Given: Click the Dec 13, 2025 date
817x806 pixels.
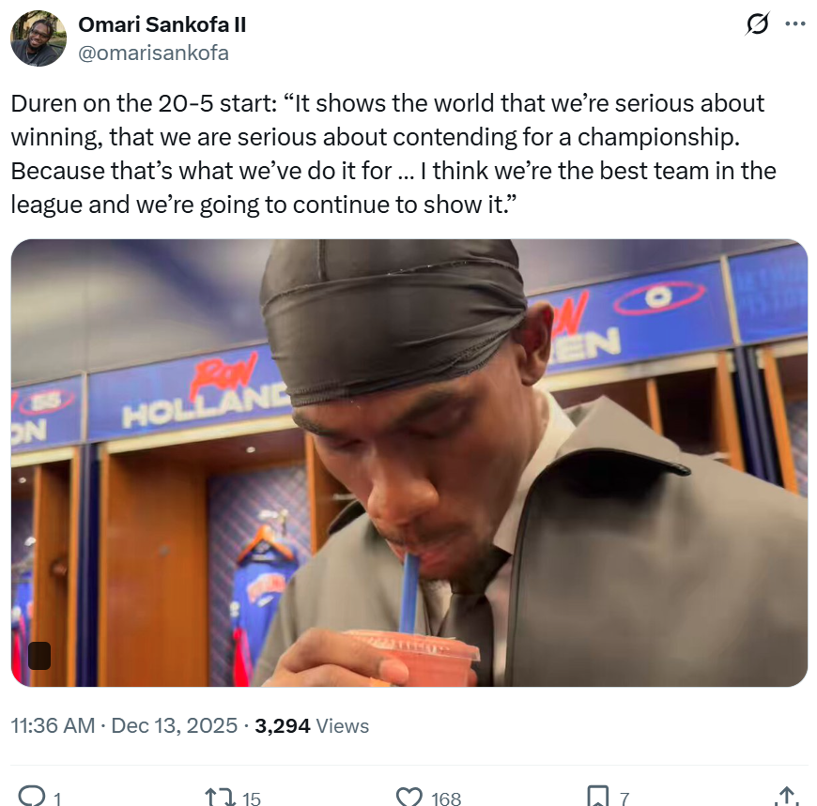Looking at the screenshot, I should (x=175, y=725).
